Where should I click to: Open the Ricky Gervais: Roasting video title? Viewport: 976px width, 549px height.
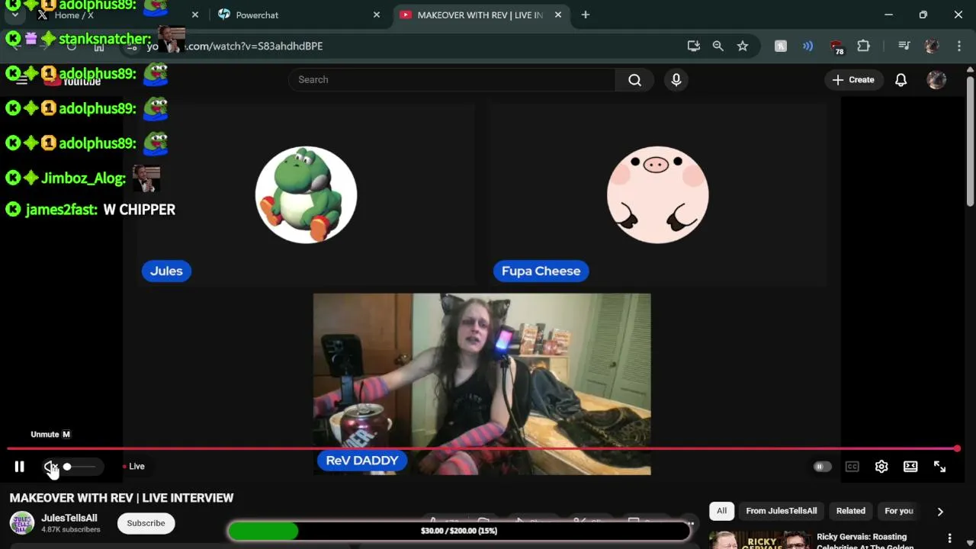tap(864, 541)
